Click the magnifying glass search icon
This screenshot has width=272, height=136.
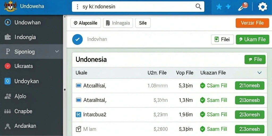pyautogui.click(x=198, y=7)
